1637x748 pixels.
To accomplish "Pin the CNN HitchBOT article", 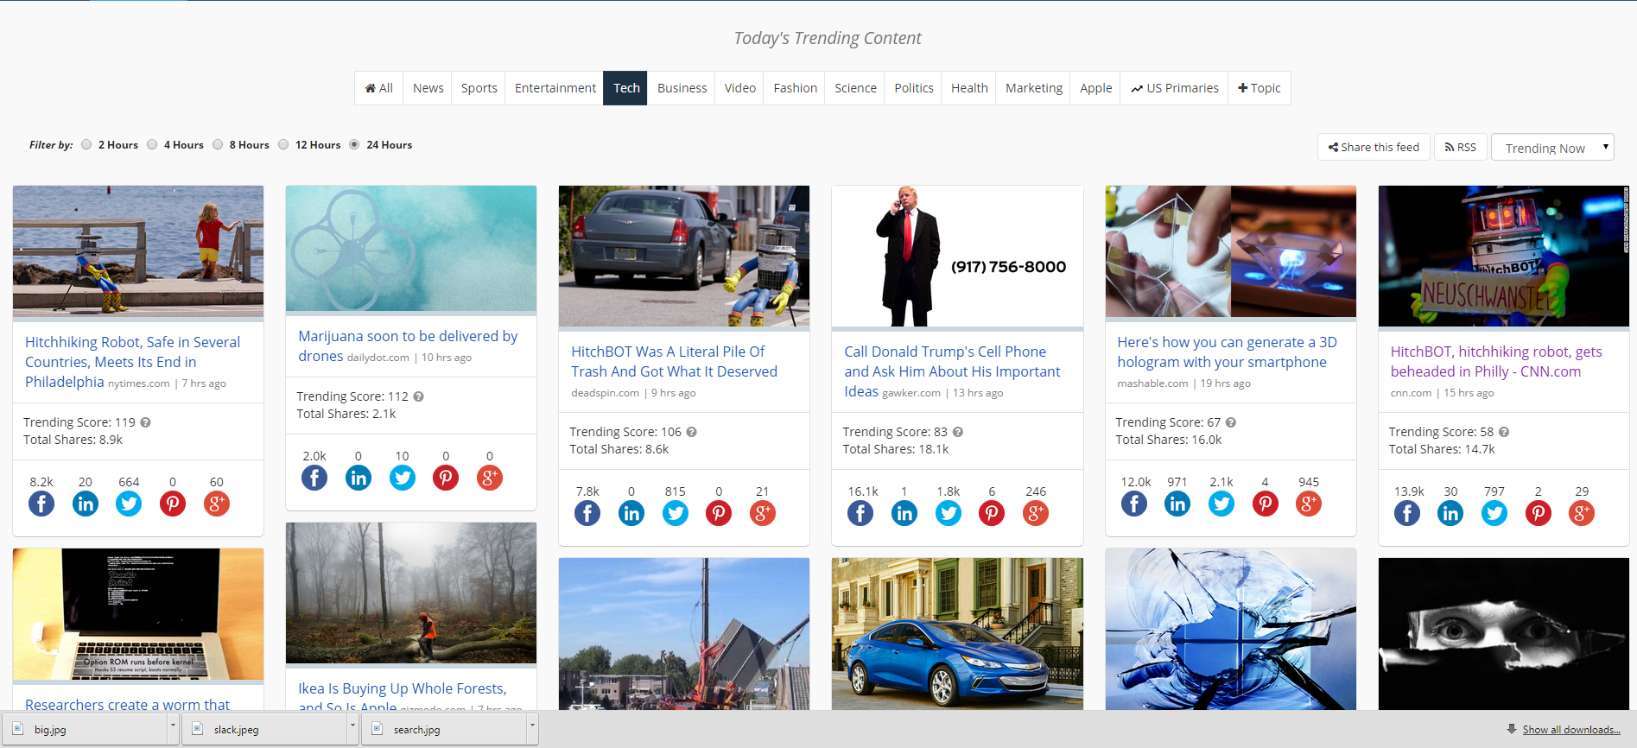I will (1539, 513).
